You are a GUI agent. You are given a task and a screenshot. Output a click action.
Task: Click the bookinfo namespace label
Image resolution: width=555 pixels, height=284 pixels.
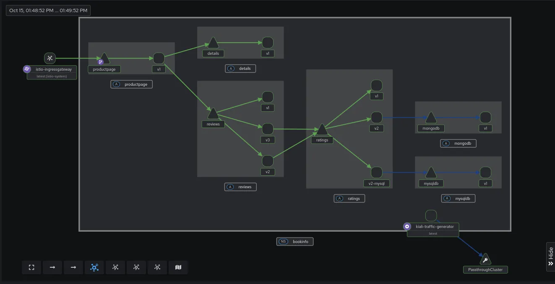295,241
